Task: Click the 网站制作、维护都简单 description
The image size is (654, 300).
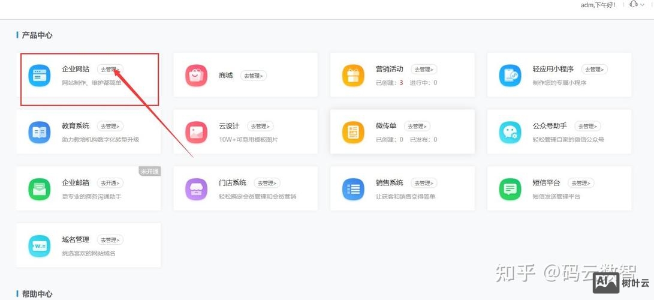Action: [x=92, y=83]
